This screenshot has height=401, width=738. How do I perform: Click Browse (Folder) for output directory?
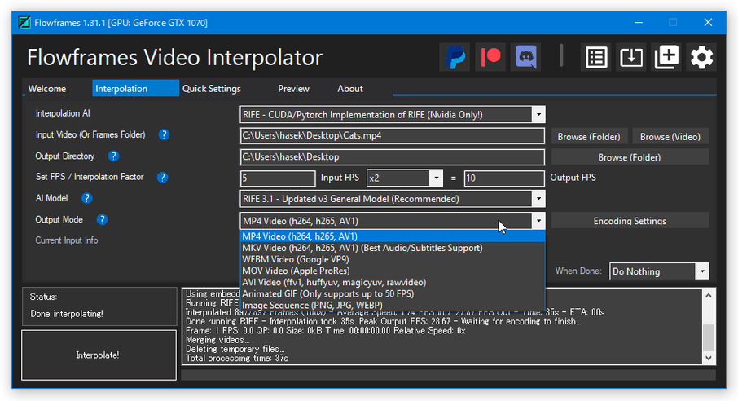coord(630,157)
